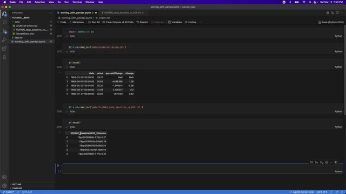Select working_with_pandas.ipynb in explorer
This screenshot has height=194, width=346.
point(31,41)
